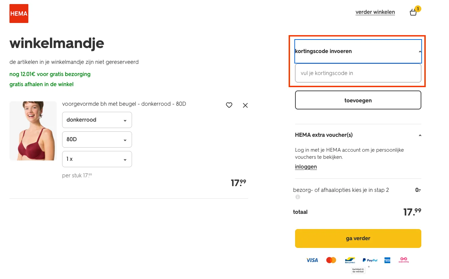Remove the bra from the cart
The width and height of the screenshot is (449, 279).
(245, 105)
